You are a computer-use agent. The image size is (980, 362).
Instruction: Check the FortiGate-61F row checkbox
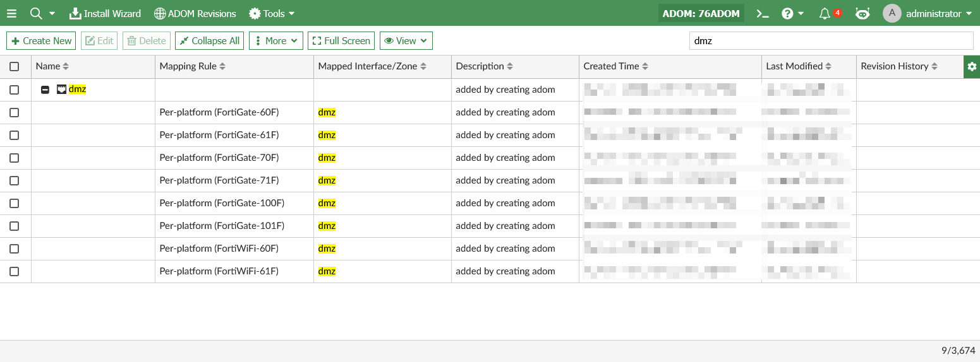click(x=15, y=135)
